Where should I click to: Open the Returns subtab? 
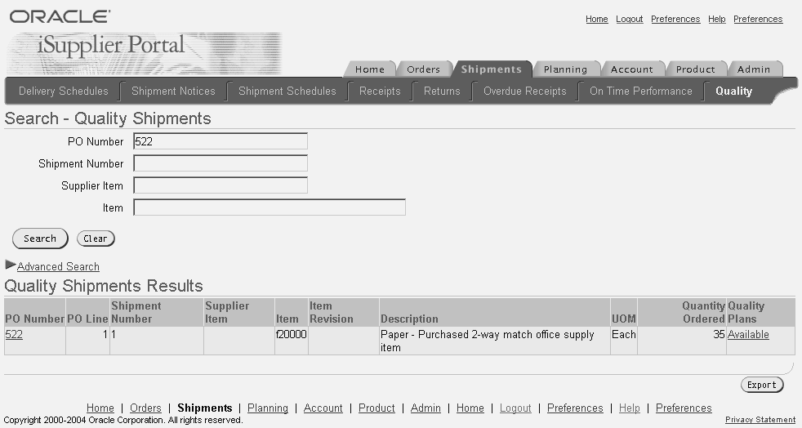click(x=442, y=91)
